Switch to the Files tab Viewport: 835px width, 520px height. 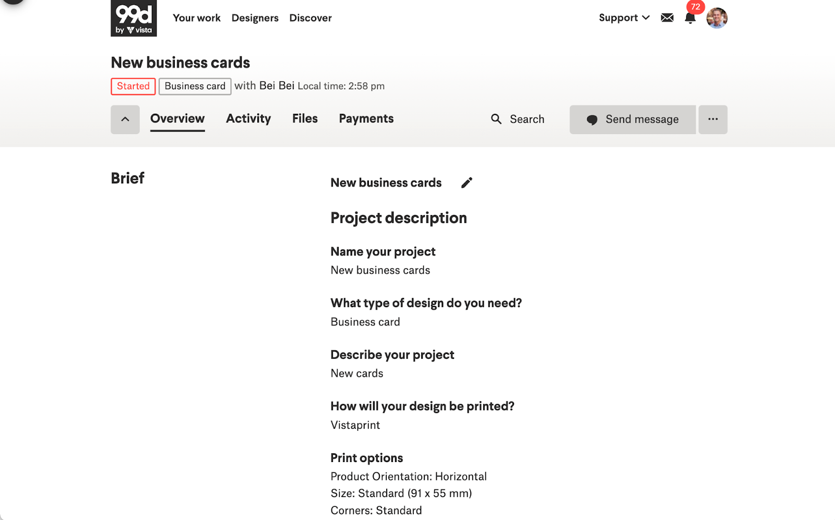click(x=305, y=119)
